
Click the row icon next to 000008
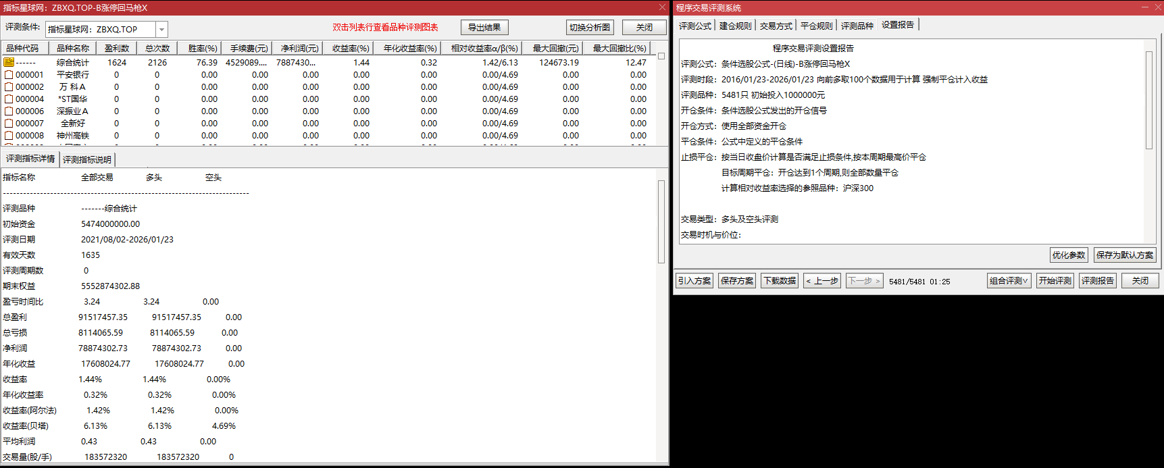9,136
